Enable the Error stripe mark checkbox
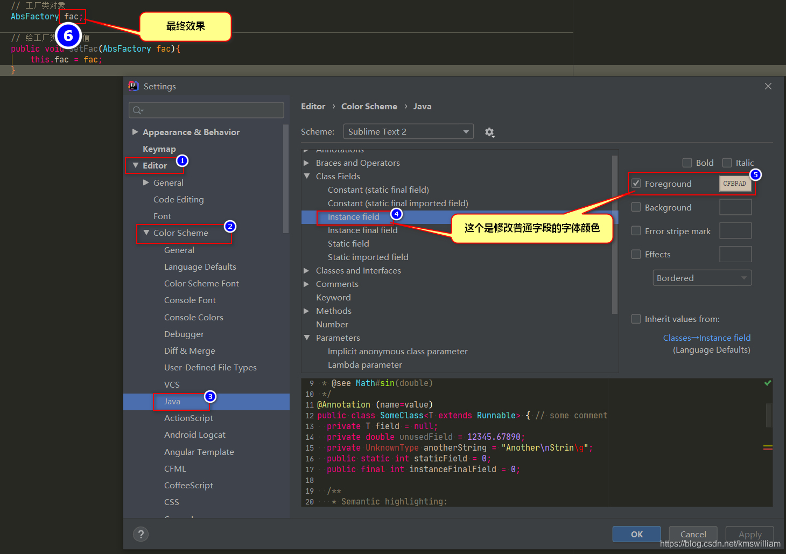This screenshot has width=786, height=554. [x=636, y=231]
